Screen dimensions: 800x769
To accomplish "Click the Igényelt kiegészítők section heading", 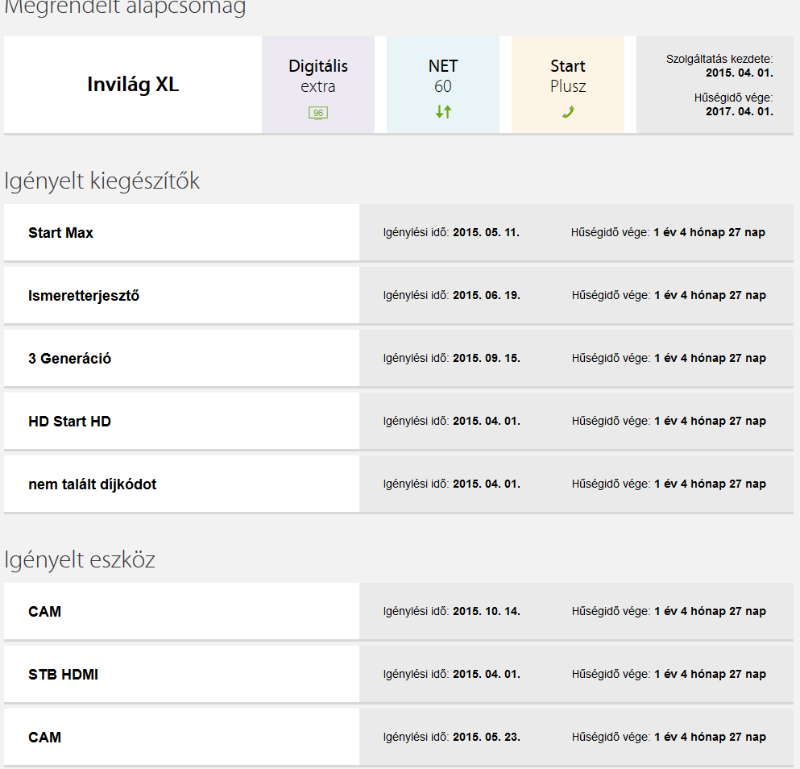I will tap(102, 181).
